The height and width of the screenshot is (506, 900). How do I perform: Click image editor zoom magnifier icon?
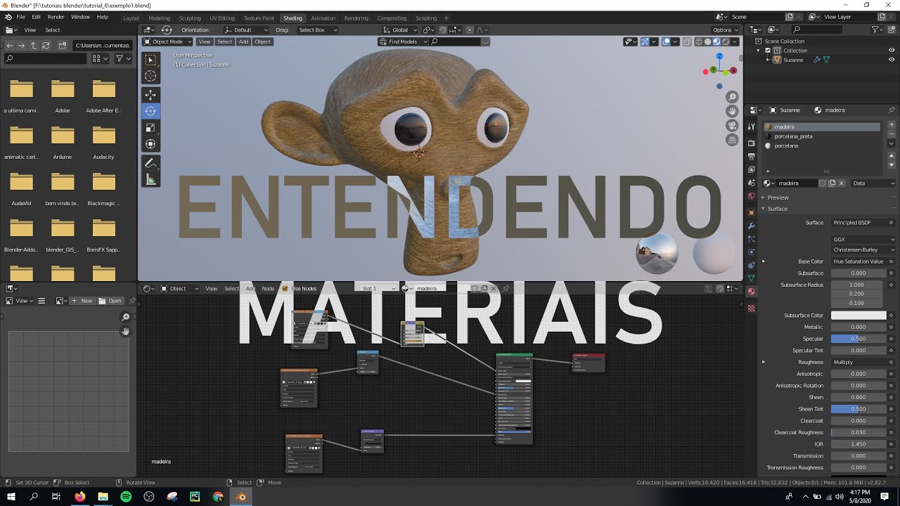pyautogui.click(x=126, y=318)
